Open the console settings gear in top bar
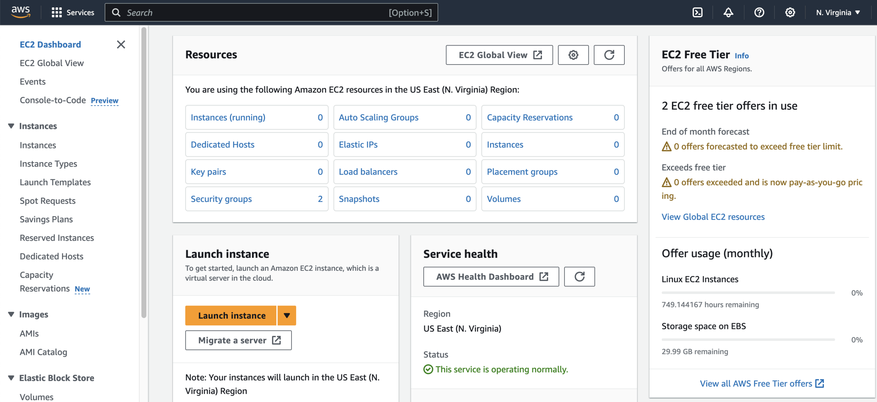This screenshot has width=877, height=402. click(x=790, y=13)
